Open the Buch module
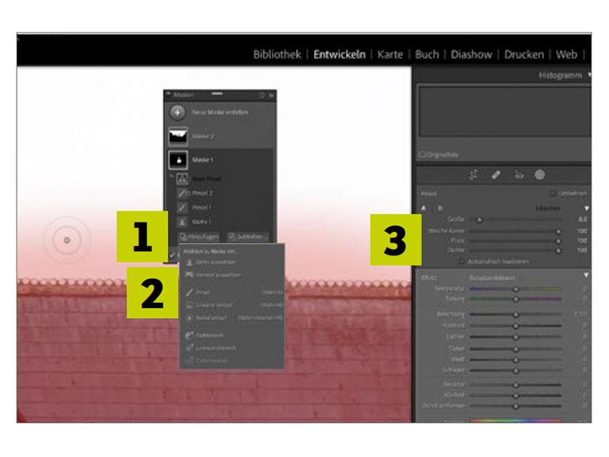Viewport: 609px width, 457px height. (x=427, y=55)
